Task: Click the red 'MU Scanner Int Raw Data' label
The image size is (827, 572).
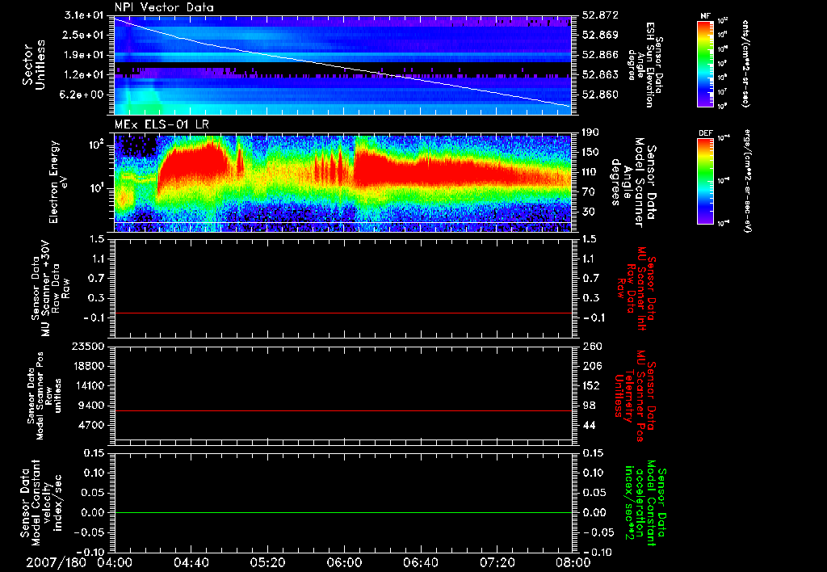Action: coord(636,288)
